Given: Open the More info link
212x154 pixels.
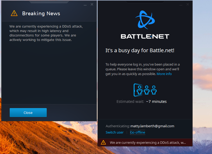Looking at the screenshot, I should coord(164,74).
